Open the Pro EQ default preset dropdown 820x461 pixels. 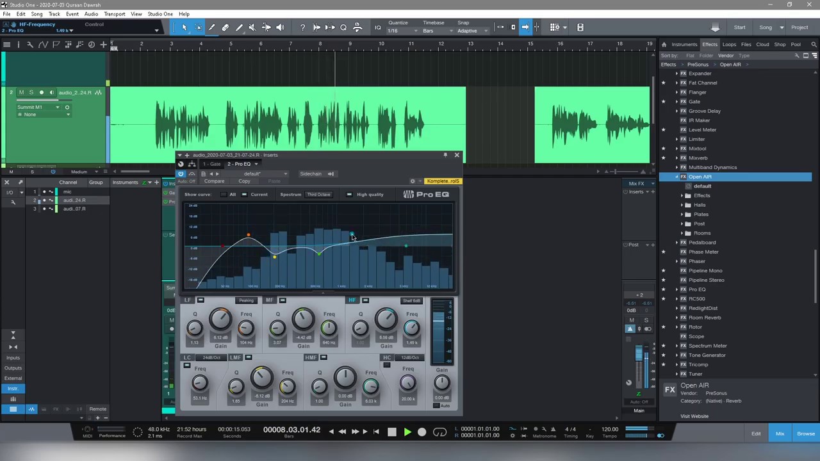click(x=256, y=174)
